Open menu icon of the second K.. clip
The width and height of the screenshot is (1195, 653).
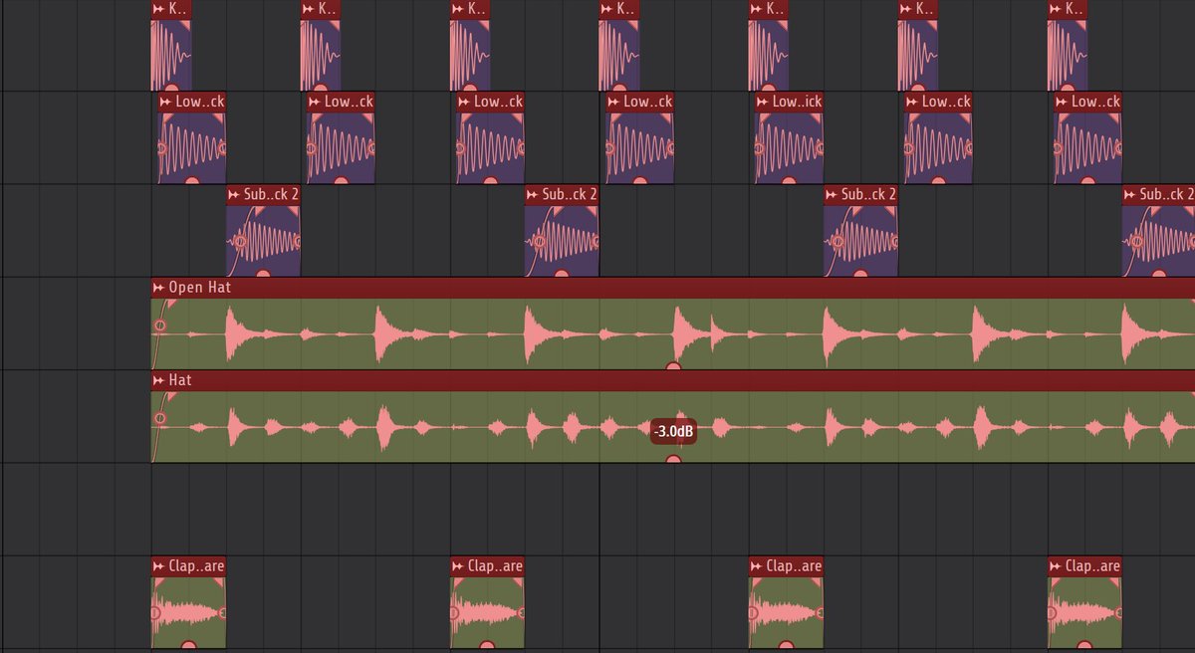[x=309, y=9]
